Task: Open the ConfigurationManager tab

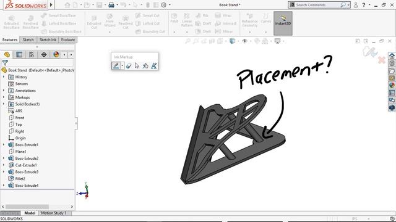Action: point(32,54)
